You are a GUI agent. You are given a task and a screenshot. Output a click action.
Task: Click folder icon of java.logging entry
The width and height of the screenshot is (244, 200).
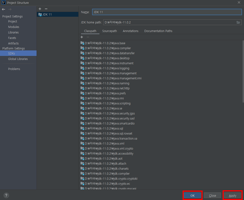(82, 68)
